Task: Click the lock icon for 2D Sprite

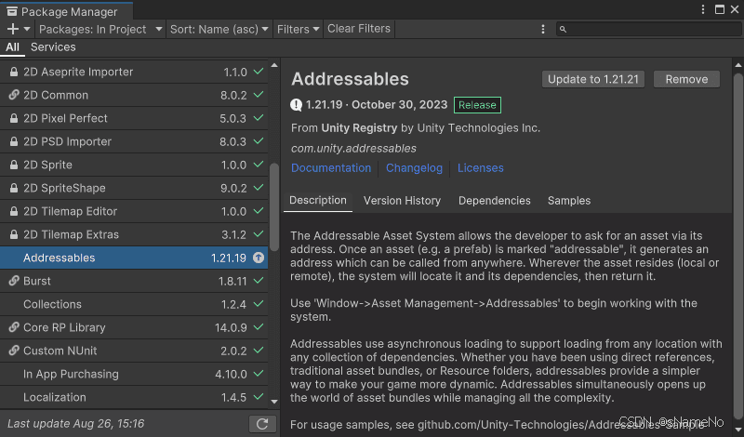Action: coord(14,165)
